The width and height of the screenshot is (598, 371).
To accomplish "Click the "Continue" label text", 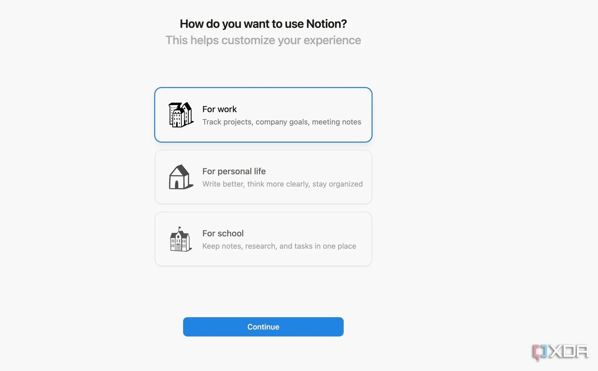I will pyautogui.click(x=263, y=327).
